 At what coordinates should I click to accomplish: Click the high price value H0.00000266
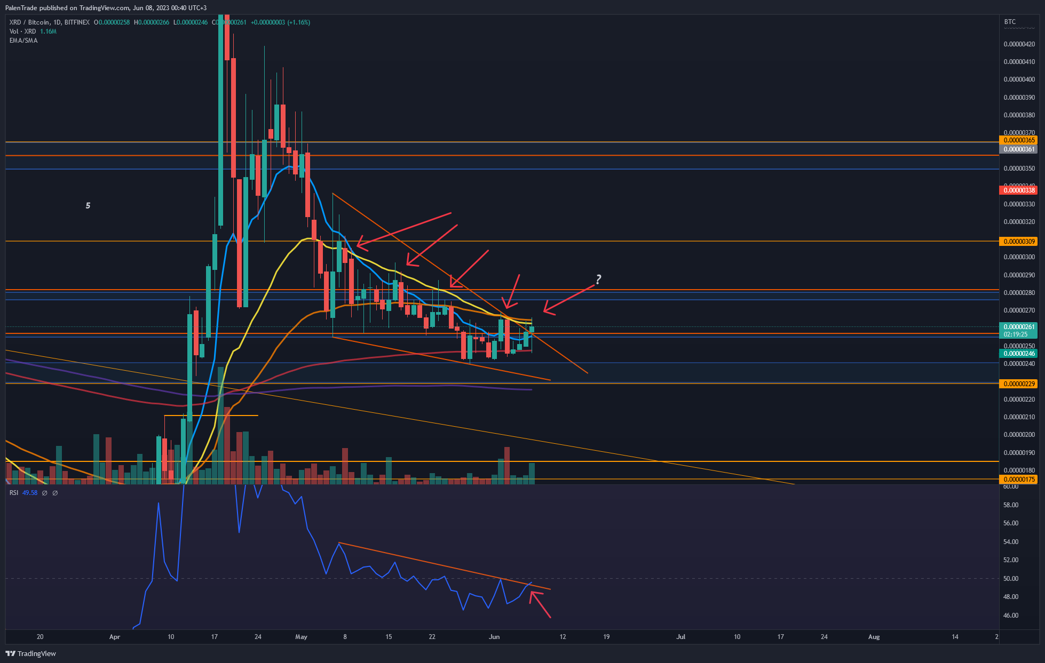pyautogui.click(x=152, y=22)
